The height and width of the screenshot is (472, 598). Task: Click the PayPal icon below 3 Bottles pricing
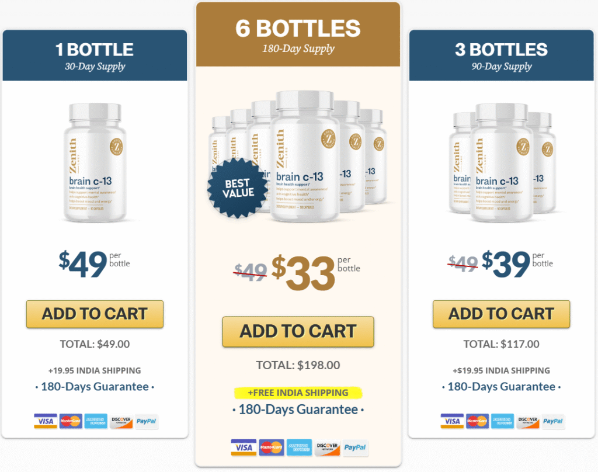point(552,421)
